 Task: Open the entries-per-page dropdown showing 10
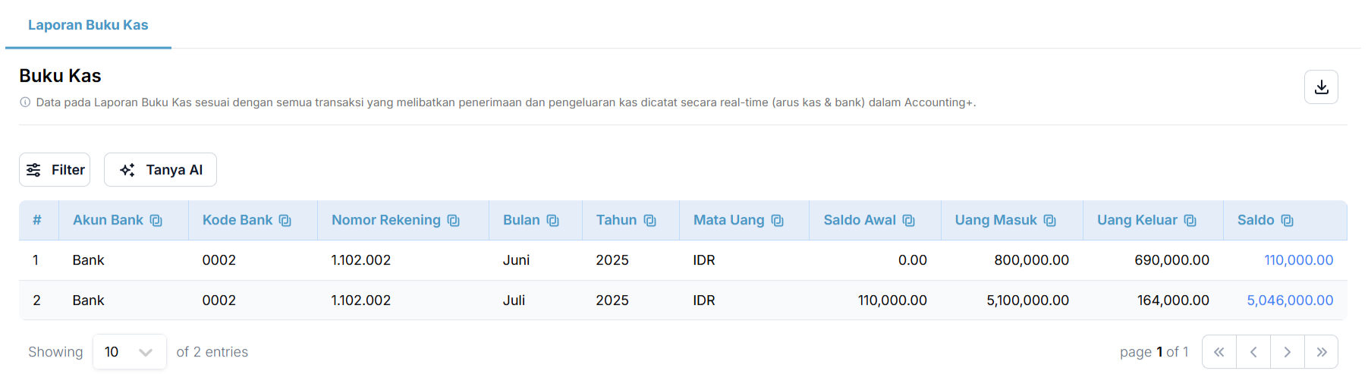(x=130, y=352)
